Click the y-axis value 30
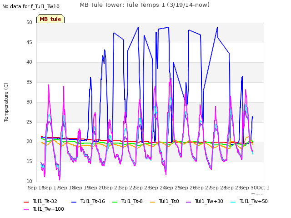This screenshot has width=291, height=218. [x=29, y=102]
